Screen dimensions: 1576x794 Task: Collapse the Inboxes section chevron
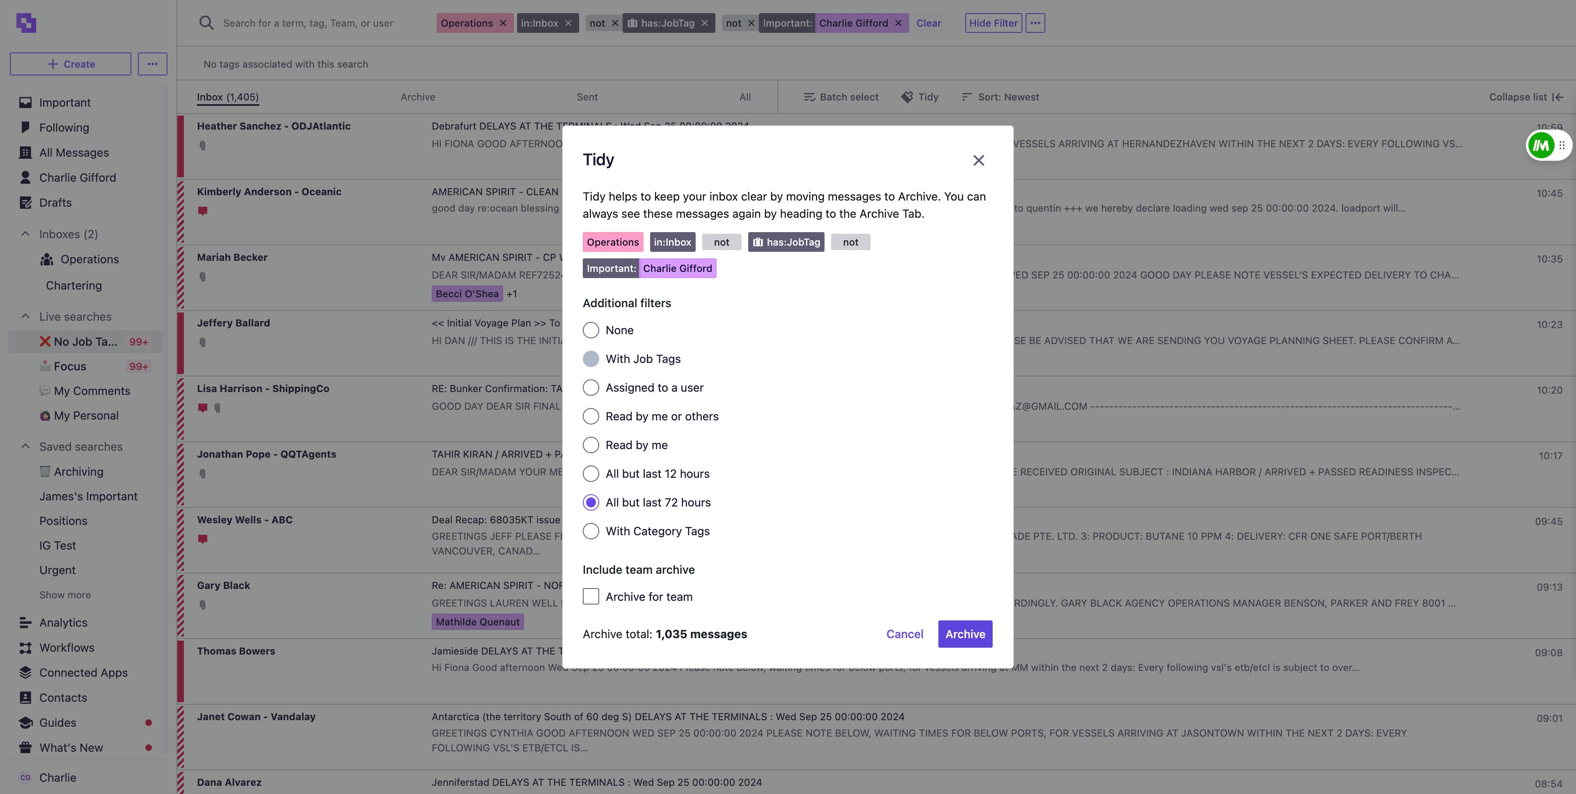coord(25,234)
